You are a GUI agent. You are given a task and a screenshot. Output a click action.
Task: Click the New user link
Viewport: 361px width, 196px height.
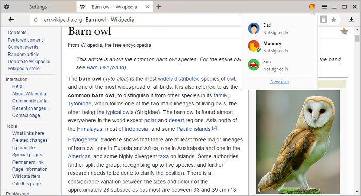pyautogui.click(x=280, y=82)
